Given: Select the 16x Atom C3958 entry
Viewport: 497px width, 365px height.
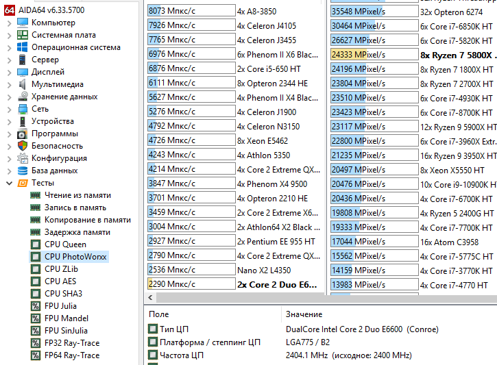Looking at the screenshot, I should (450, 242).
